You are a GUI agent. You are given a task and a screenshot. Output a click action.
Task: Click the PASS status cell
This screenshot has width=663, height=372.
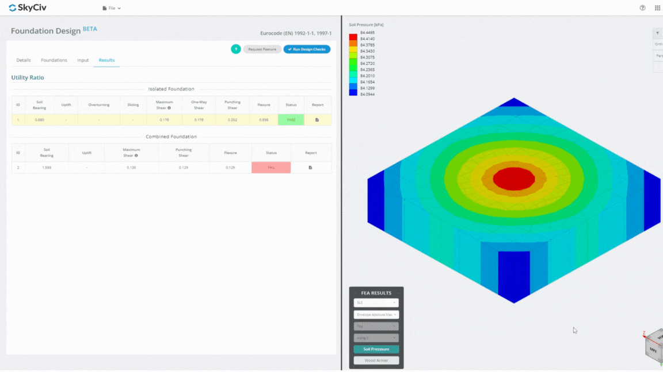[291, 120]
